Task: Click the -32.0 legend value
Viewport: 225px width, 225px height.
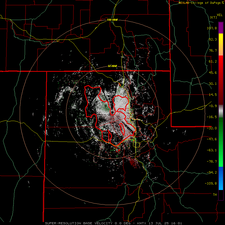Action: click(x=212, y=128)
